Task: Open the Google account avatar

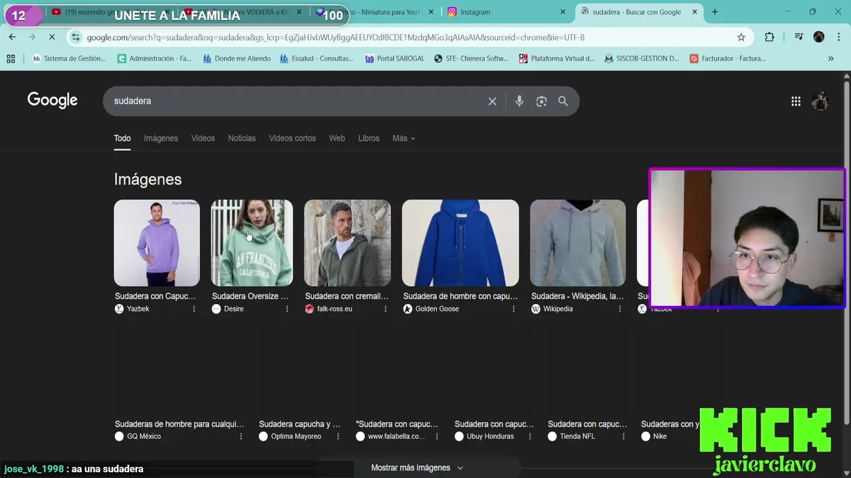Action: tap(820, 101)
